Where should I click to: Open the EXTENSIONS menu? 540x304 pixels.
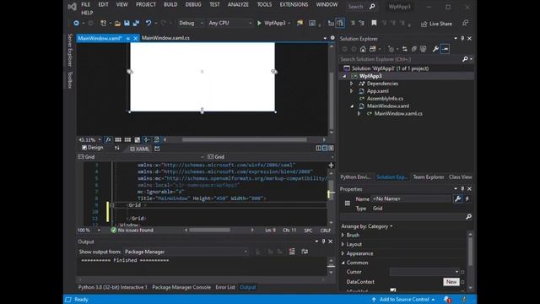tap(294, 4)
